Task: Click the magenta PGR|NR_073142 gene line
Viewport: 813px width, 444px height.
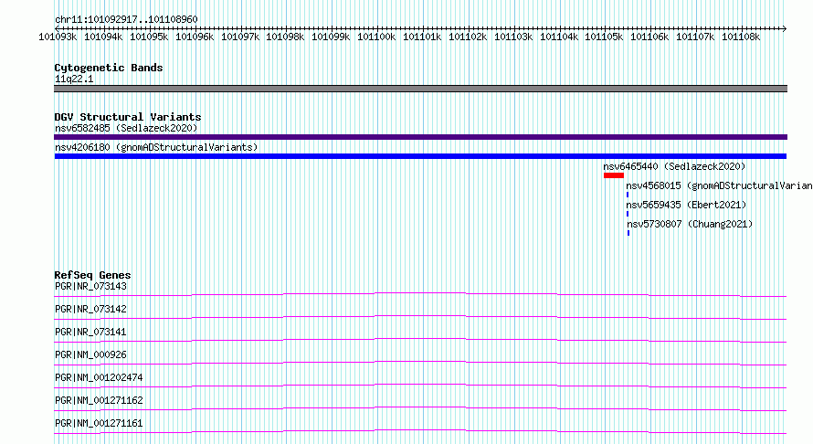Action: pos(420,317)
